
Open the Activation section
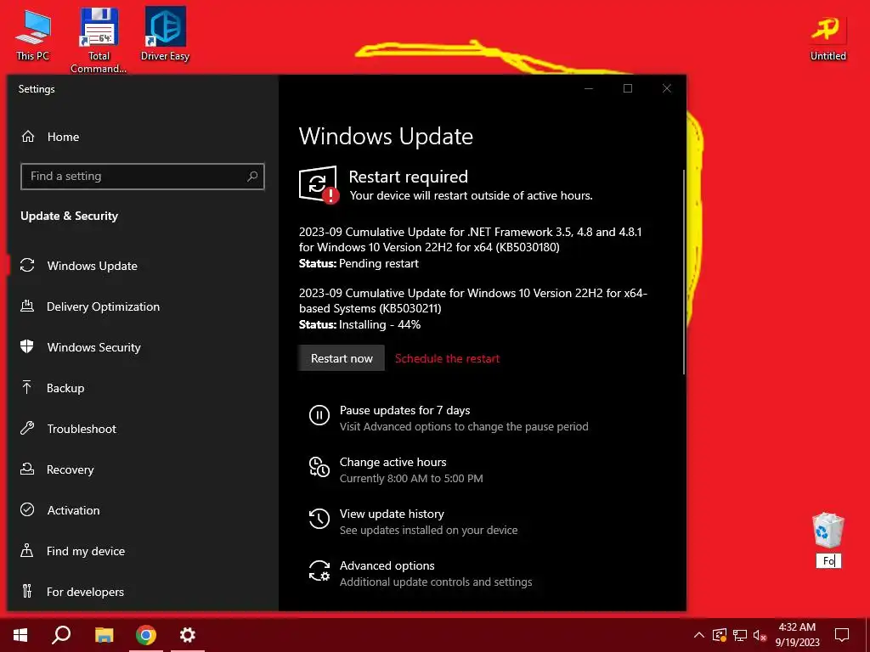click(143, 510)
